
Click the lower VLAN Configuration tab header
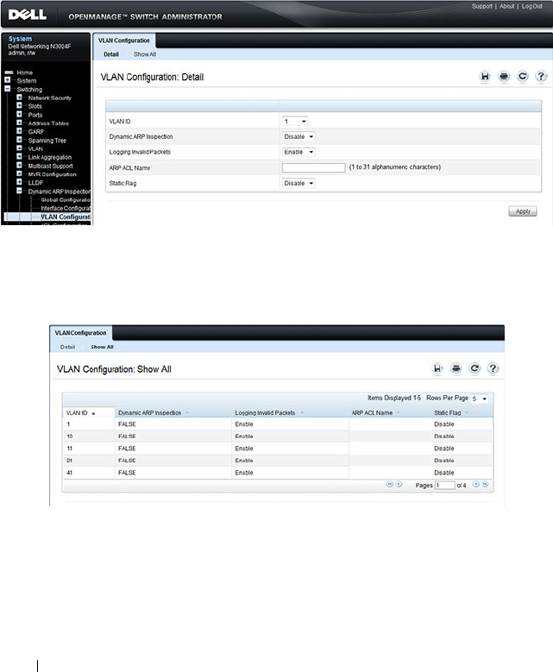[x=80, y=333]
